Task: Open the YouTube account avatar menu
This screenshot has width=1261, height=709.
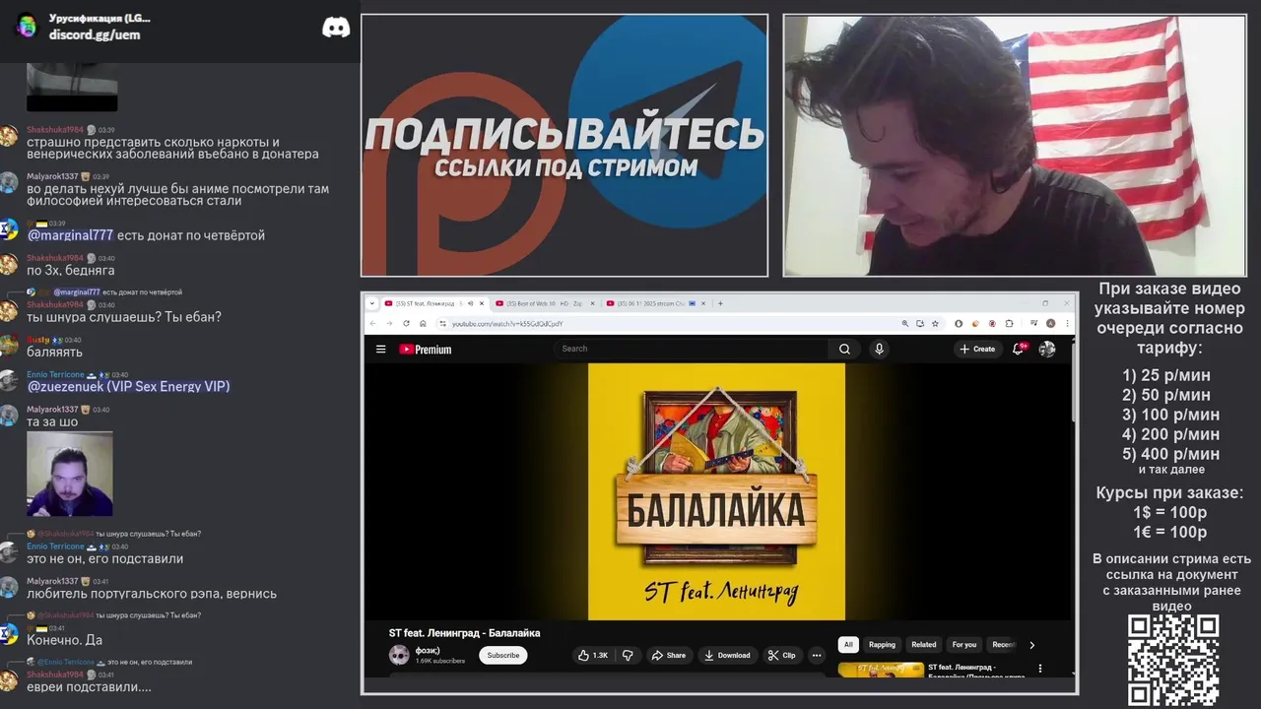Action: point(1047,349)
